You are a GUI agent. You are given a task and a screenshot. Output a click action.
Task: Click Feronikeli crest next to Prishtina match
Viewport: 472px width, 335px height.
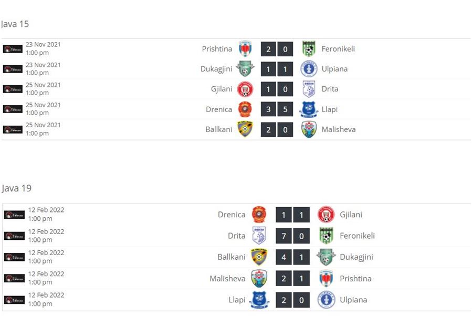tap(309, 49)
